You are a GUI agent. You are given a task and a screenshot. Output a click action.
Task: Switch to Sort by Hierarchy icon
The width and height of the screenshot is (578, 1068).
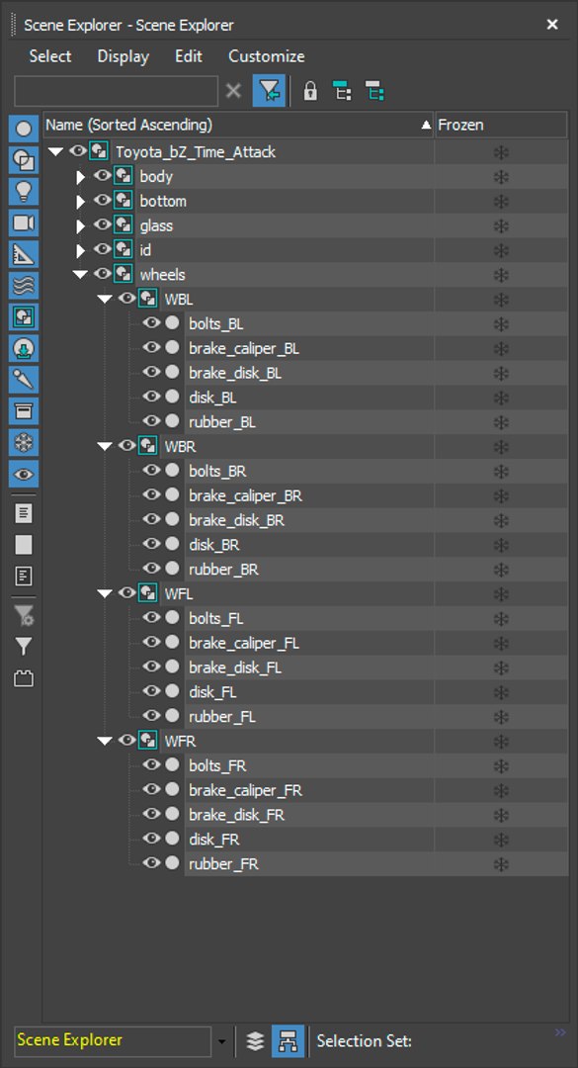pyautogui.click(x=288, y=1040)
